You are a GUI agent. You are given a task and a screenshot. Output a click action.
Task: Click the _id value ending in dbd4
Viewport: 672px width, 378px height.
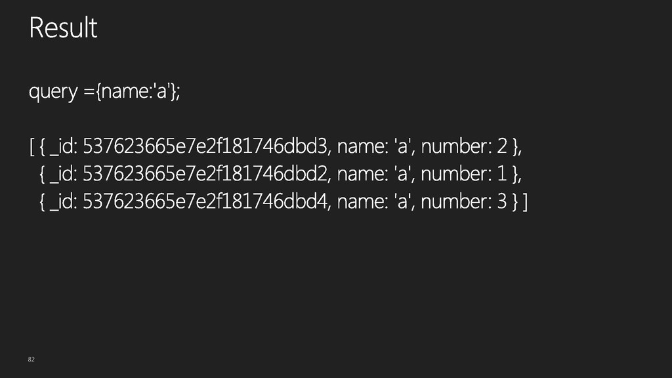point(206,201)
